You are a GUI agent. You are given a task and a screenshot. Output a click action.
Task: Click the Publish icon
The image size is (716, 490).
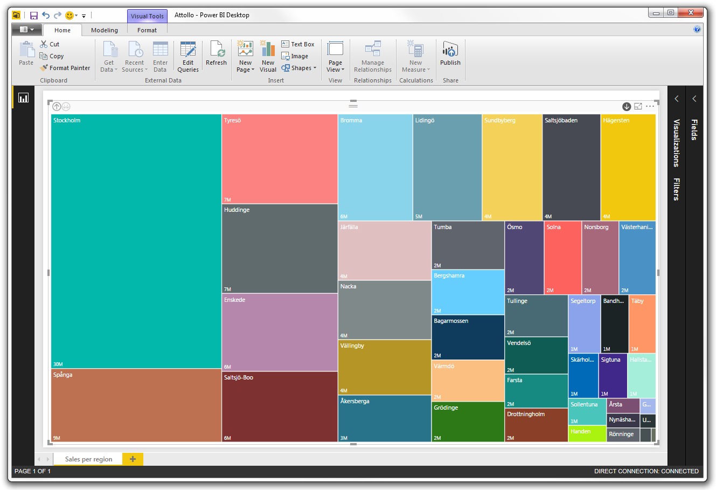[x=450, y=54]
